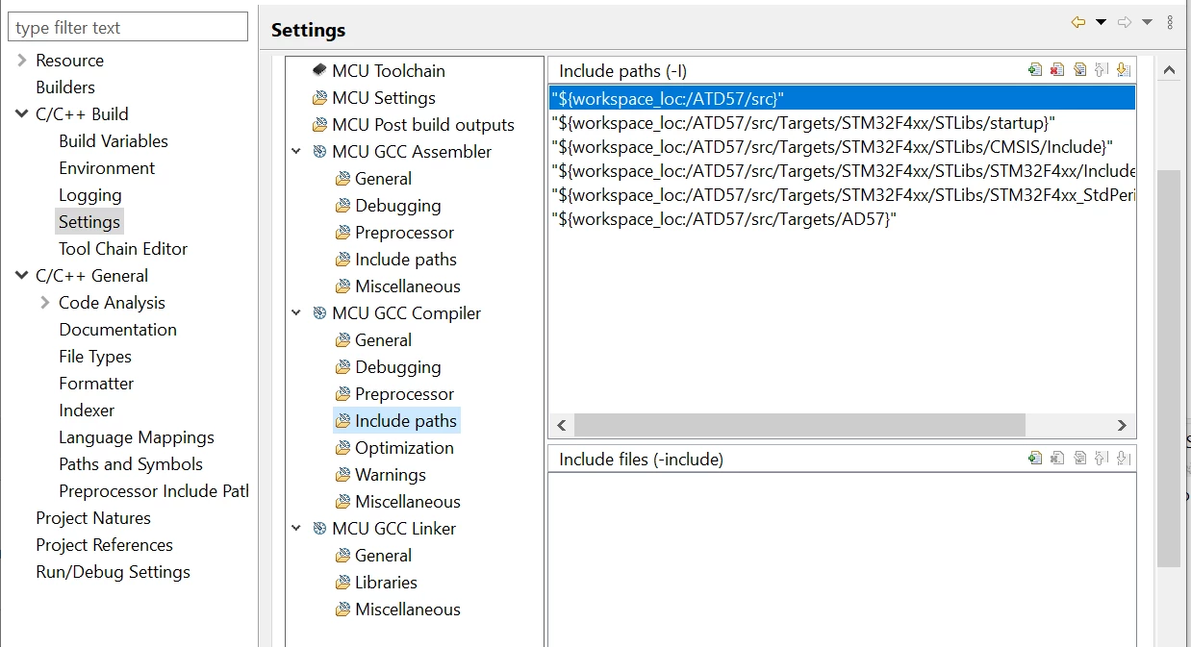Move selected include path up
This screenshot has width=1191, height=647.
coord(1102,69)
